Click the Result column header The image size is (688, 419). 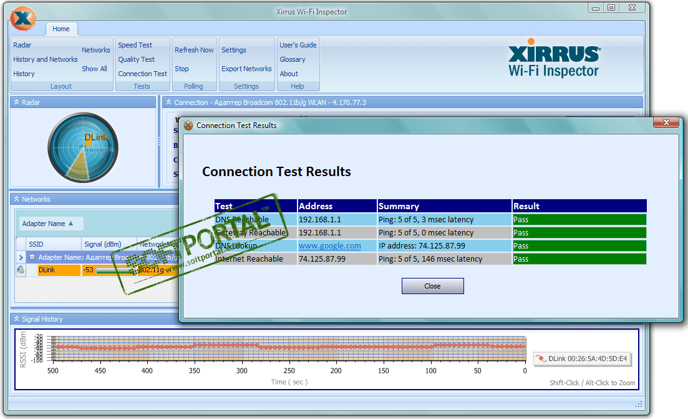tap(579, 206)
